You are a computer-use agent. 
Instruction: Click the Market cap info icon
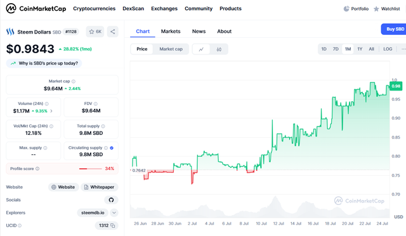(x=74, y=82)
